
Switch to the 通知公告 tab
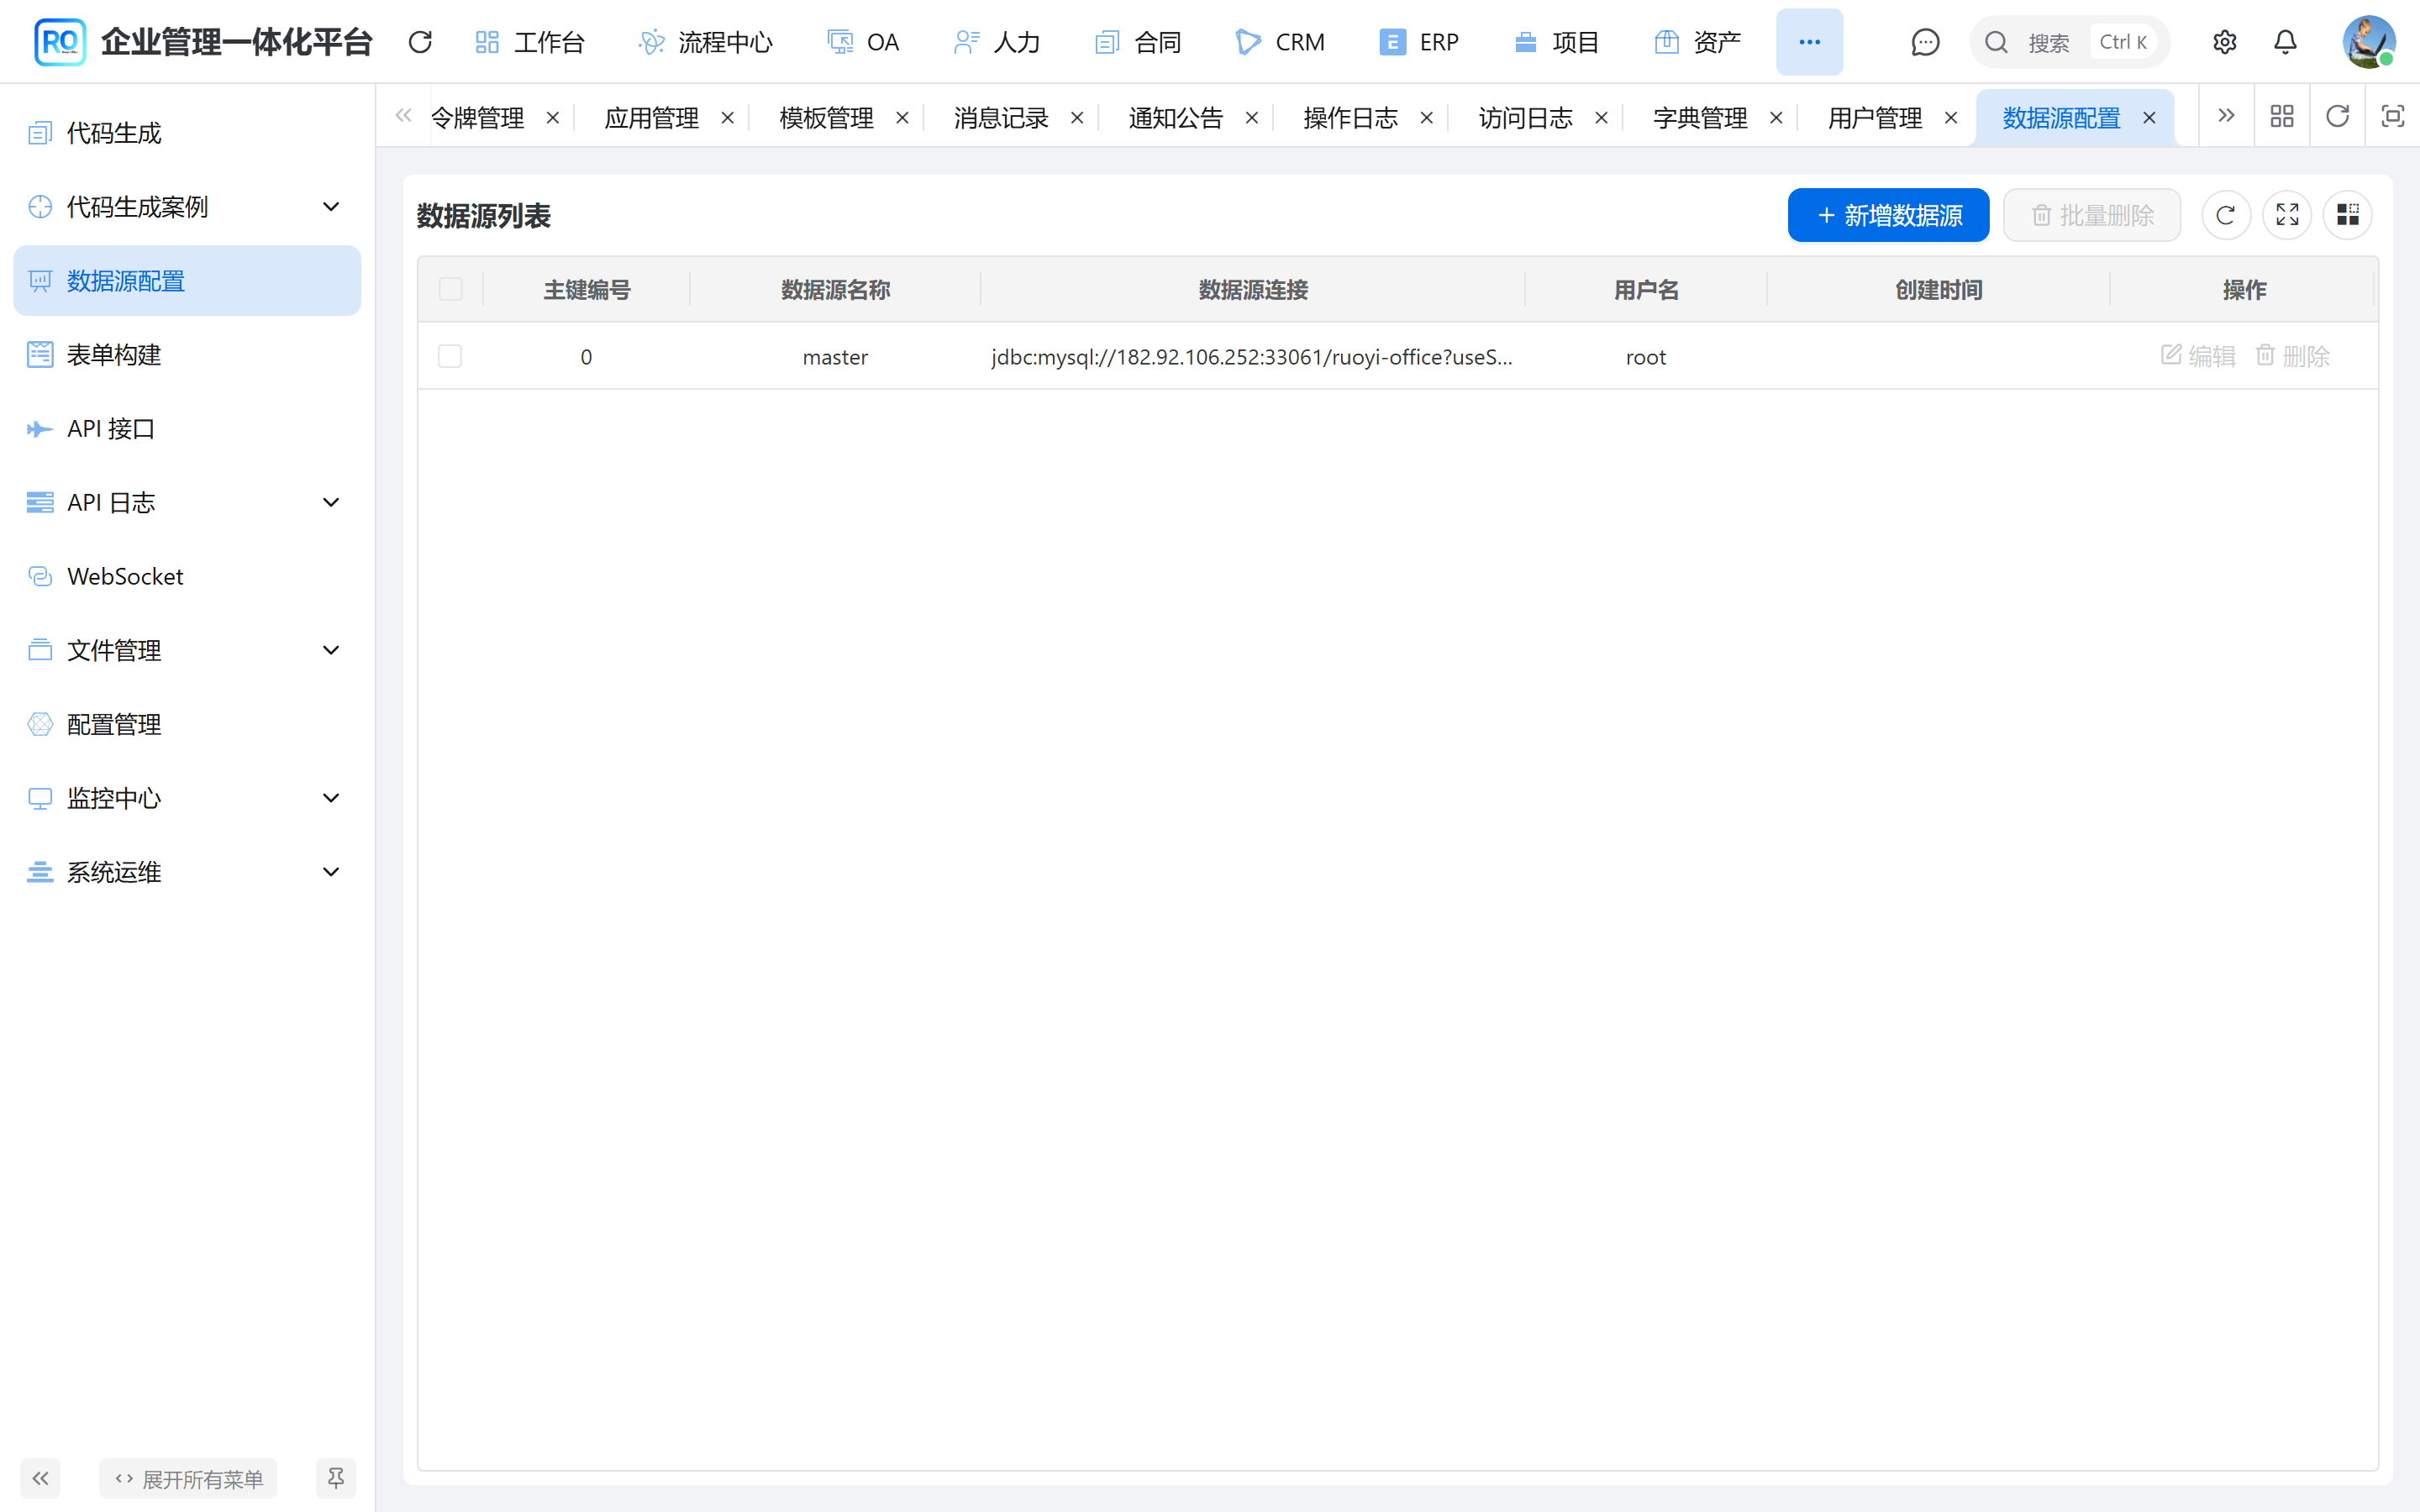click(1176, 118)
